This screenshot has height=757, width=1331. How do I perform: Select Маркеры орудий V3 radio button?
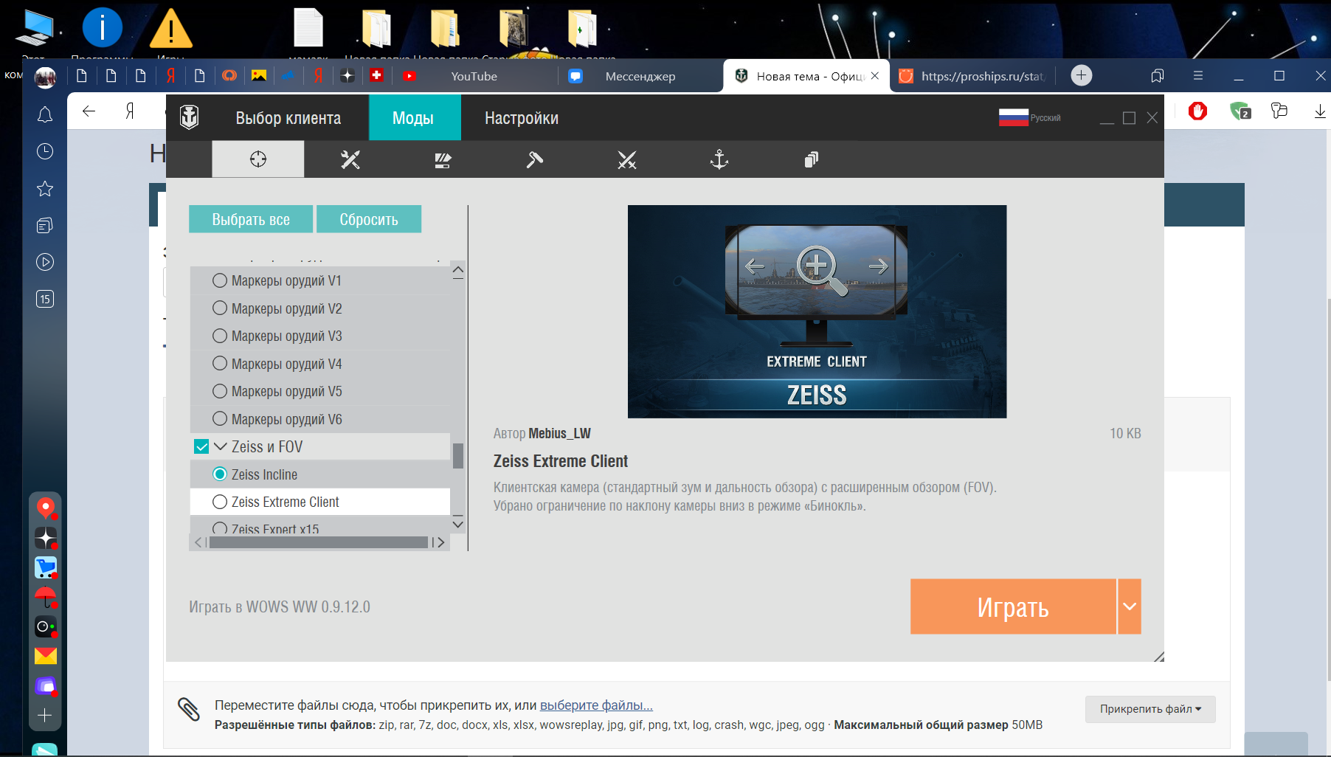coord(220,336)
